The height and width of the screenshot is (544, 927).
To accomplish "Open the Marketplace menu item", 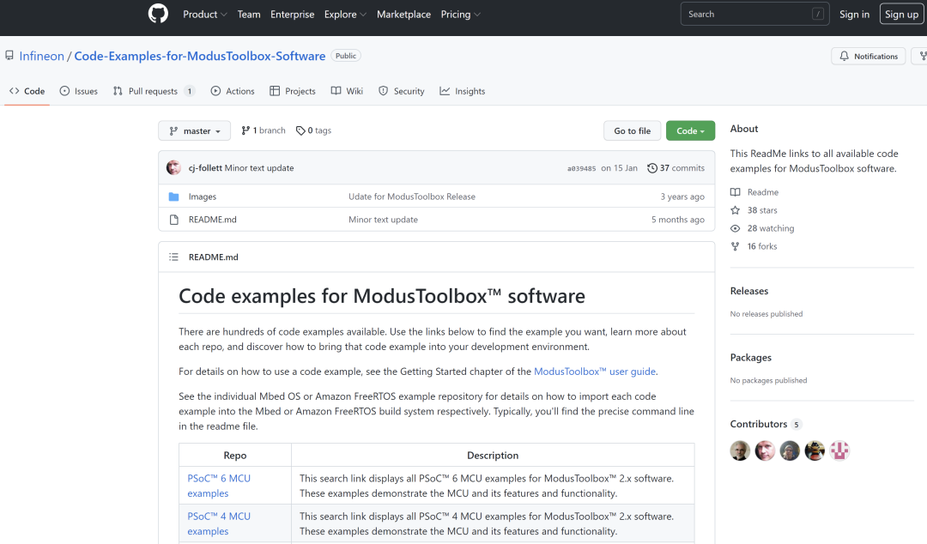I will (403, 14).
